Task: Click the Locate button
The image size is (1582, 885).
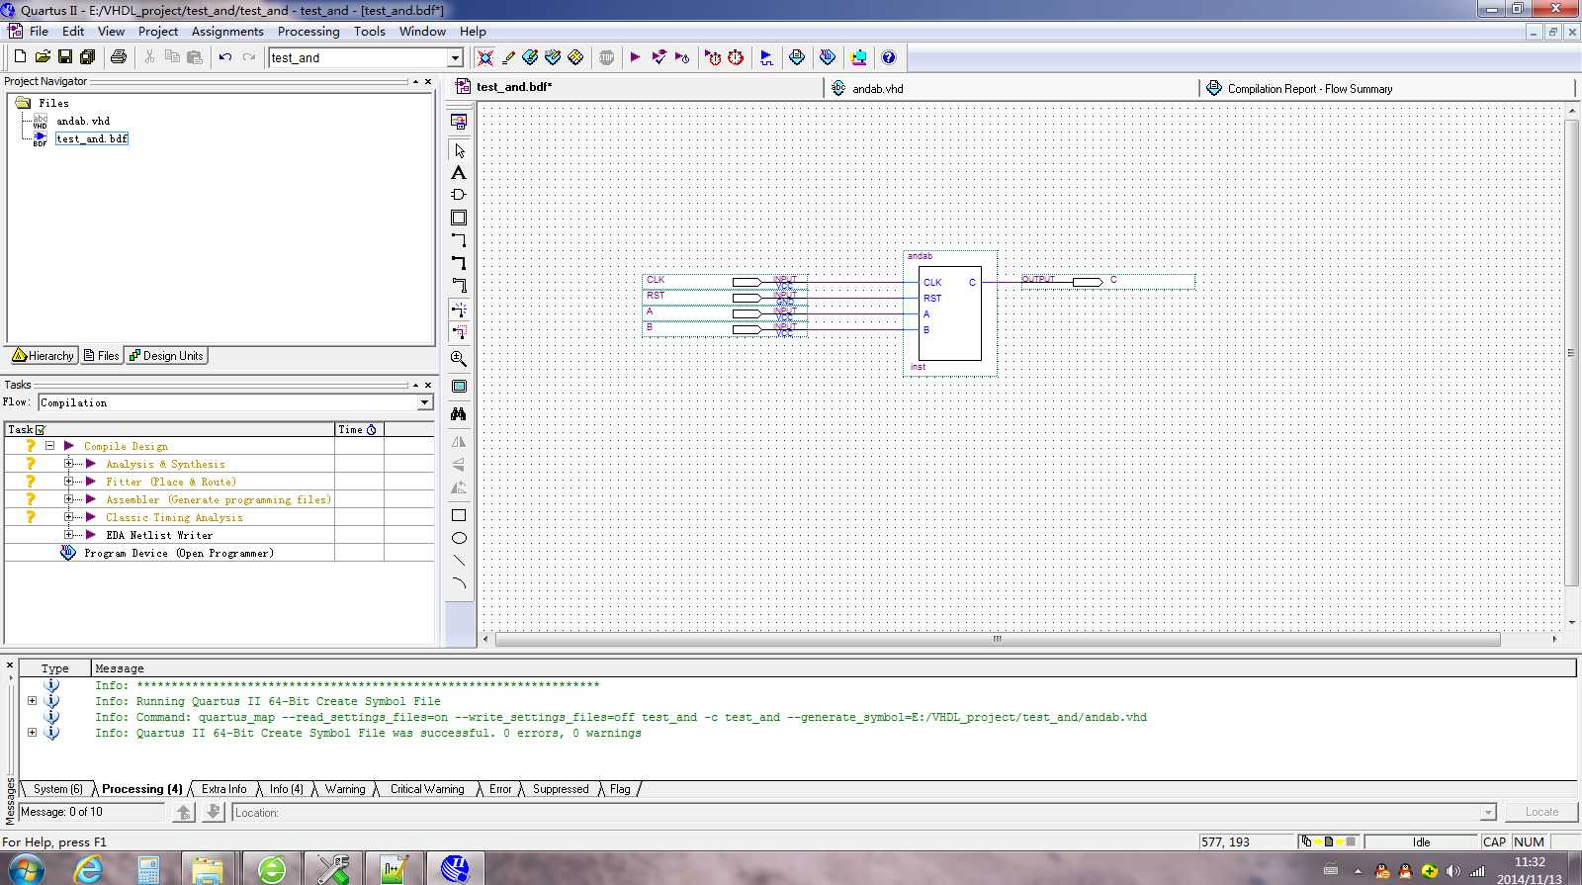Action: click(x=1541, y=812)
